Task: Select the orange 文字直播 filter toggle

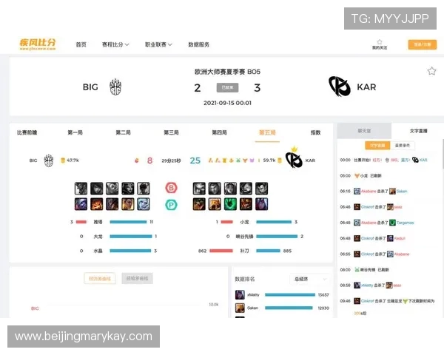Action: pos(377,146)
